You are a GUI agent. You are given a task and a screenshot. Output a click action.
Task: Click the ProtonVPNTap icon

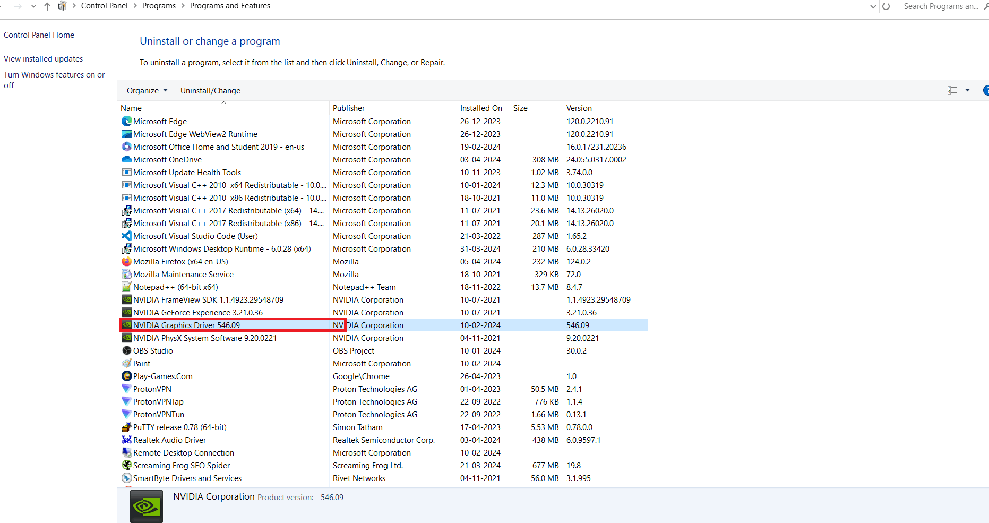pyautogui.click(x=126, y=402)
